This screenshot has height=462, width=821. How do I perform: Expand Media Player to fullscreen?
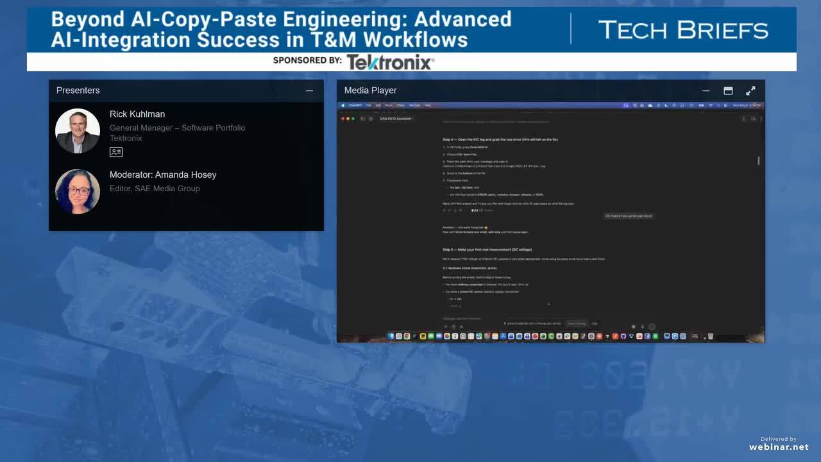(x=750, y=90)
